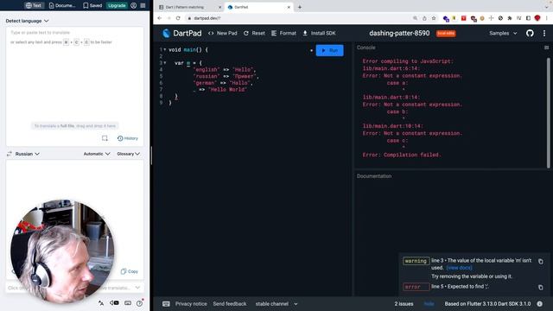Click the 2 issues status label
This screenshot has height=311, width=553.
404,303
